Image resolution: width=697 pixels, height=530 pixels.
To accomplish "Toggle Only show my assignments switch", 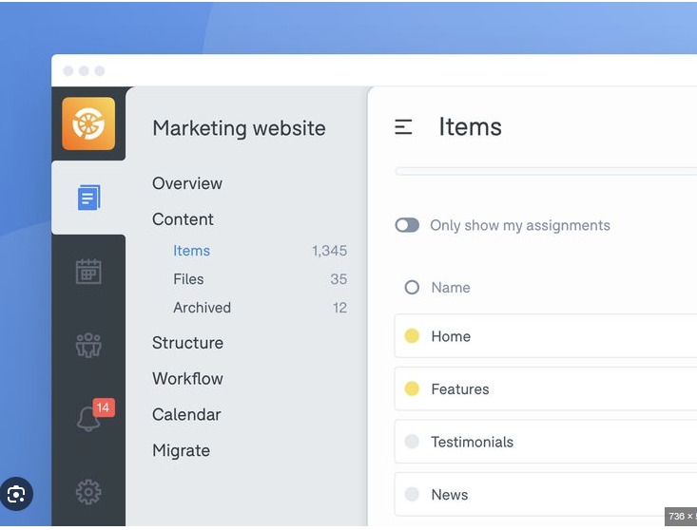I will click(x=407, y=225).
